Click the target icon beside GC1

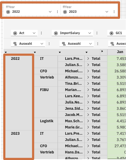tap(111, 33)
